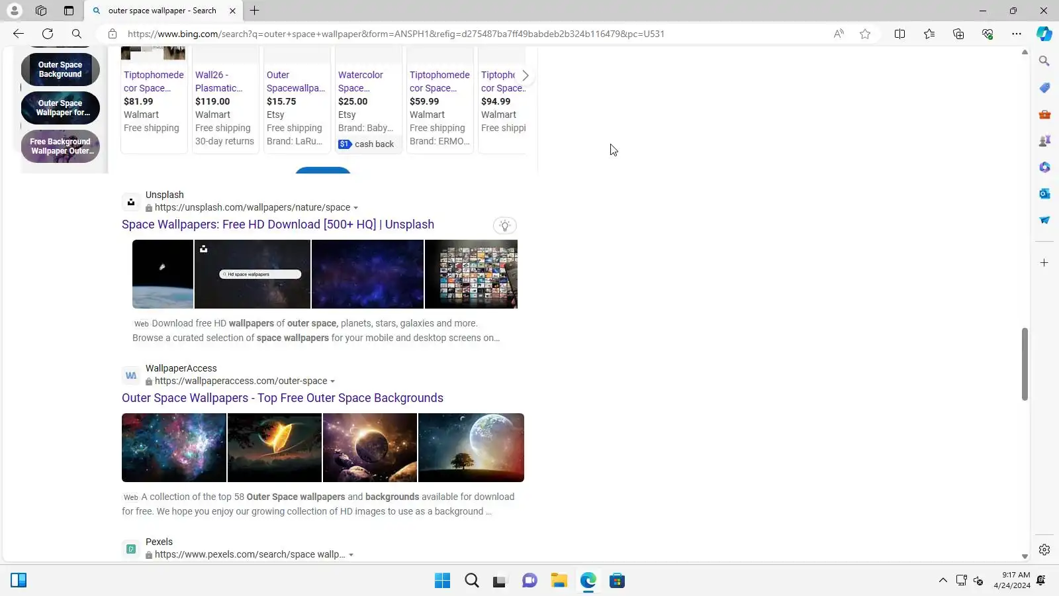Image resolution: width=1059 pixels, height=596 pixels.
Task: Show hidden system tray icons
Action: click(x=943, y=581)
